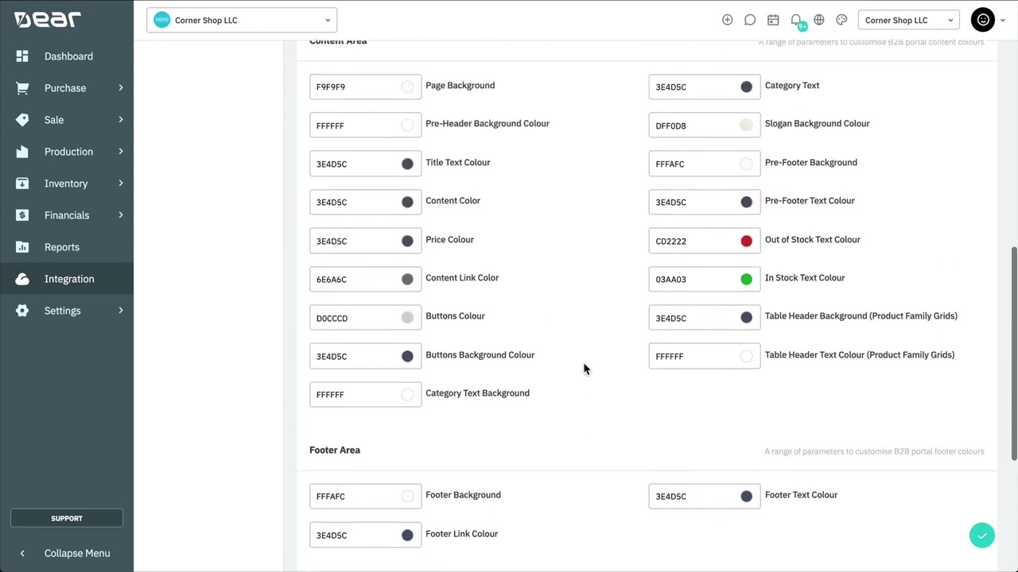Screen dimensions: 1018x572
Task: Expand the Financials submenu chevron
Action: click(121, 214)
